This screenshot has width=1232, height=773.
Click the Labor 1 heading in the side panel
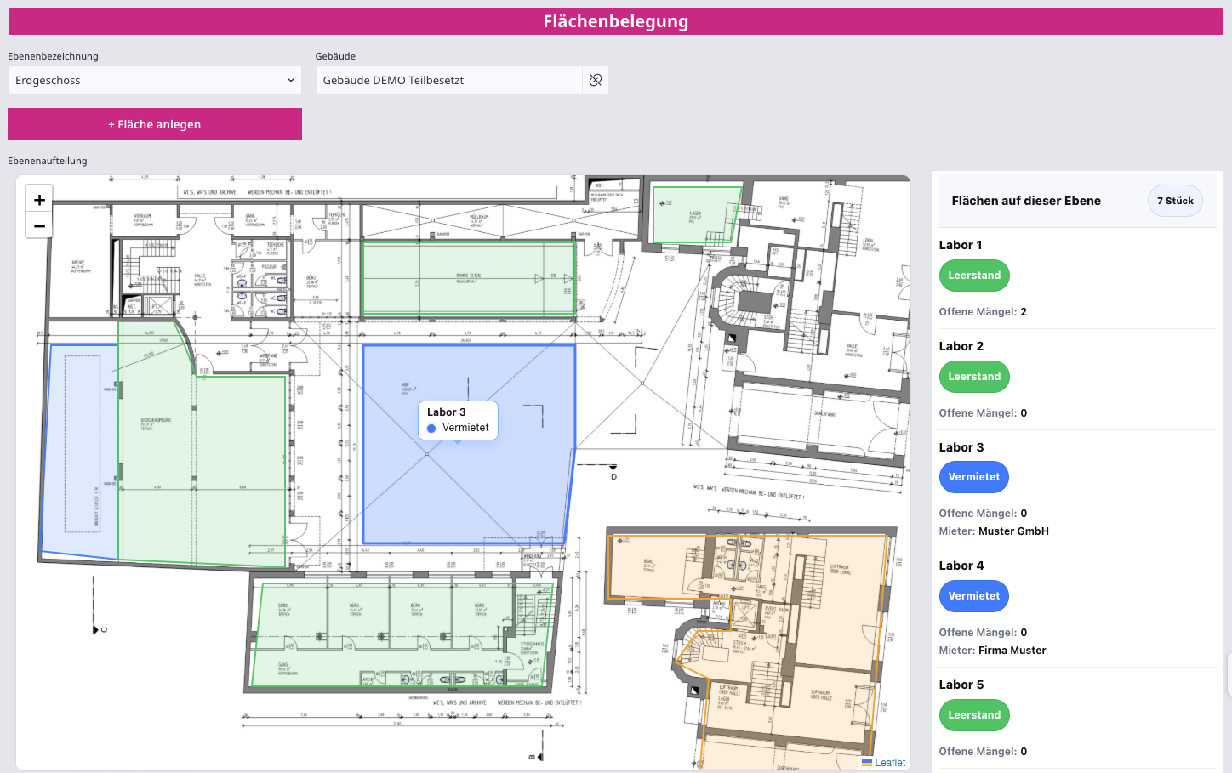tap(961, 245)
